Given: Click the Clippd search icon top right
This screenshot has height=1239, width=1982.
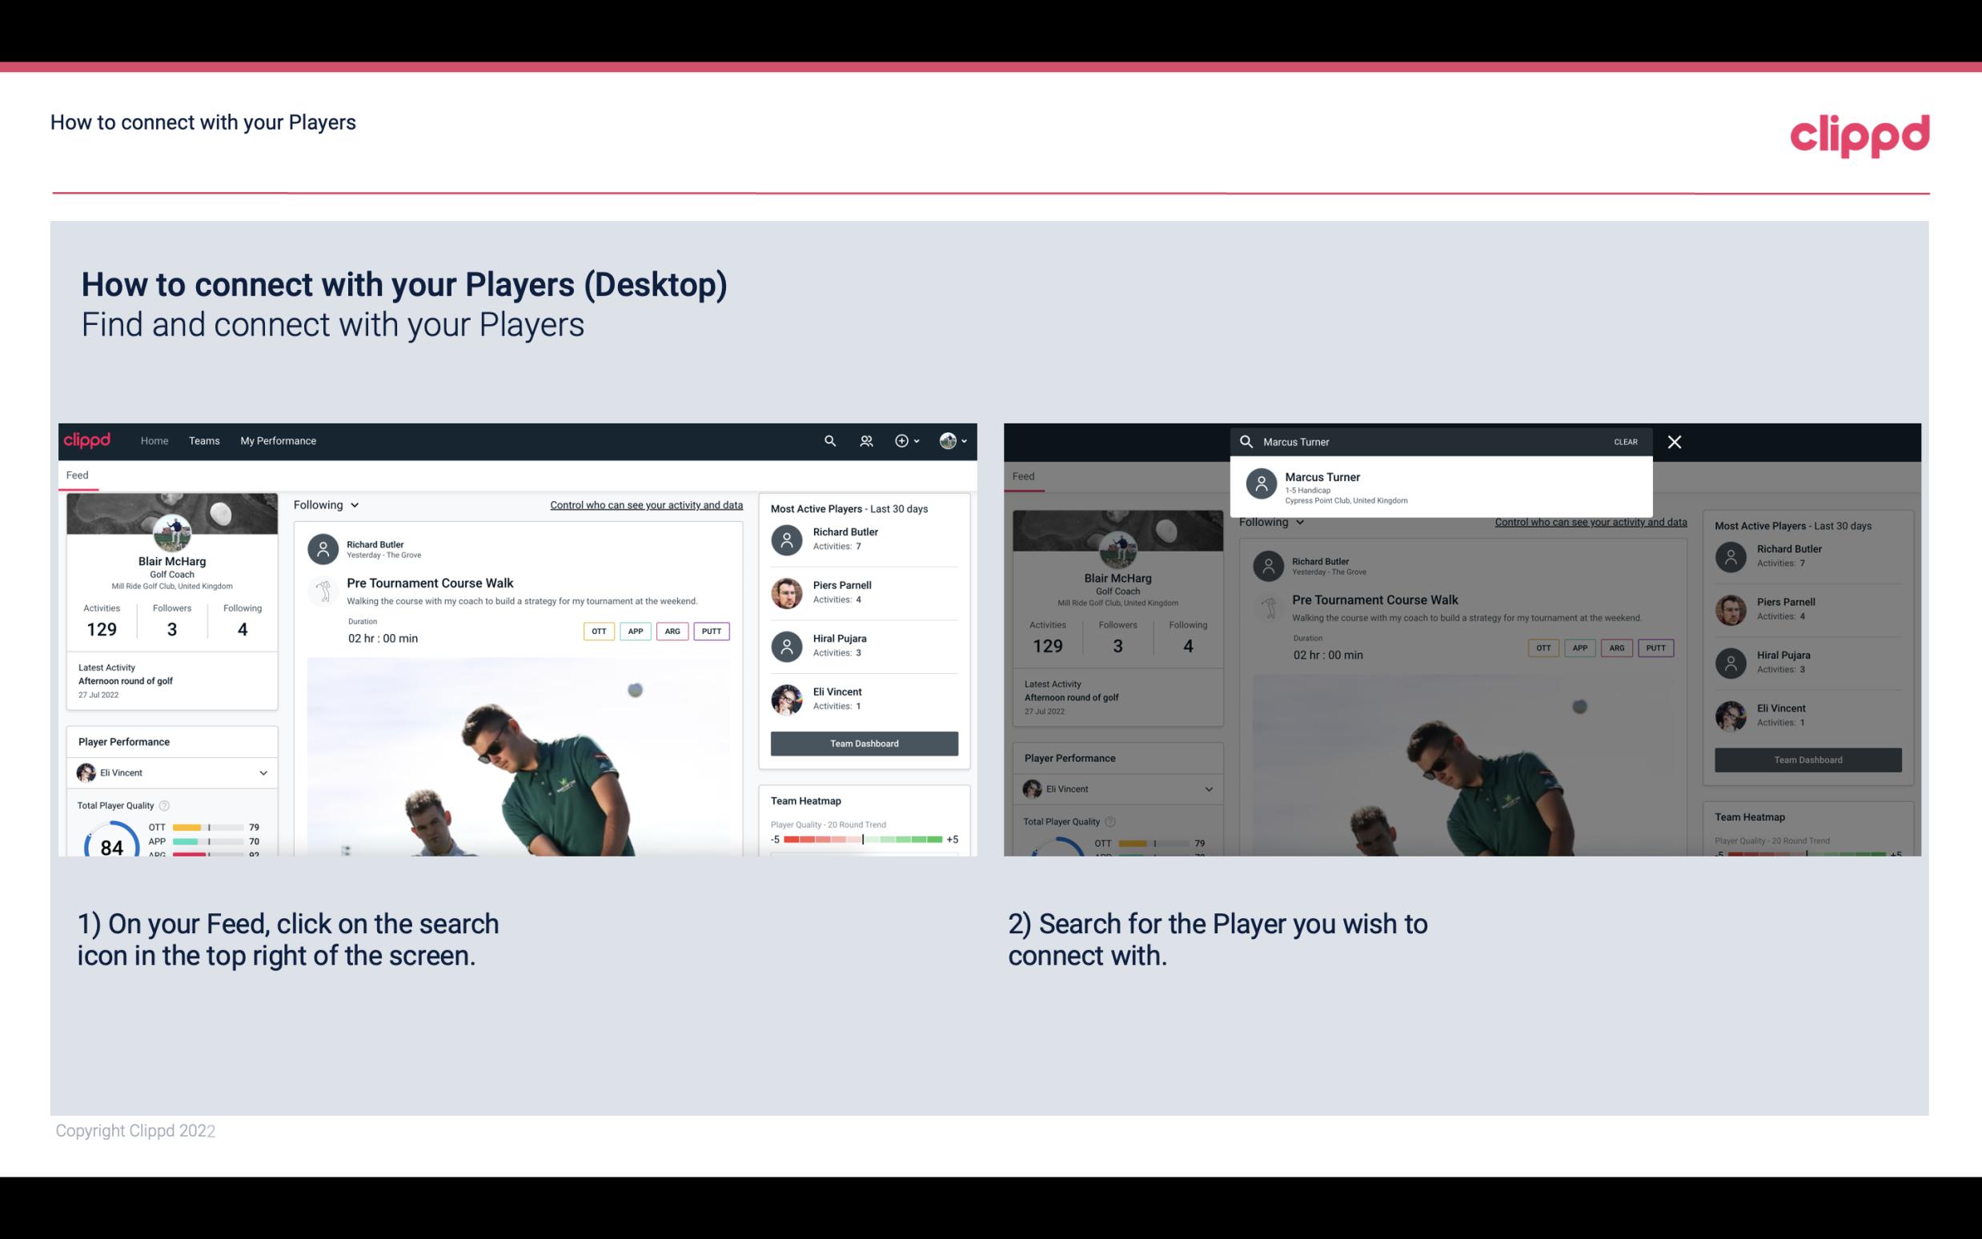Looking at the screenshot, I should (x=829, y=439).
